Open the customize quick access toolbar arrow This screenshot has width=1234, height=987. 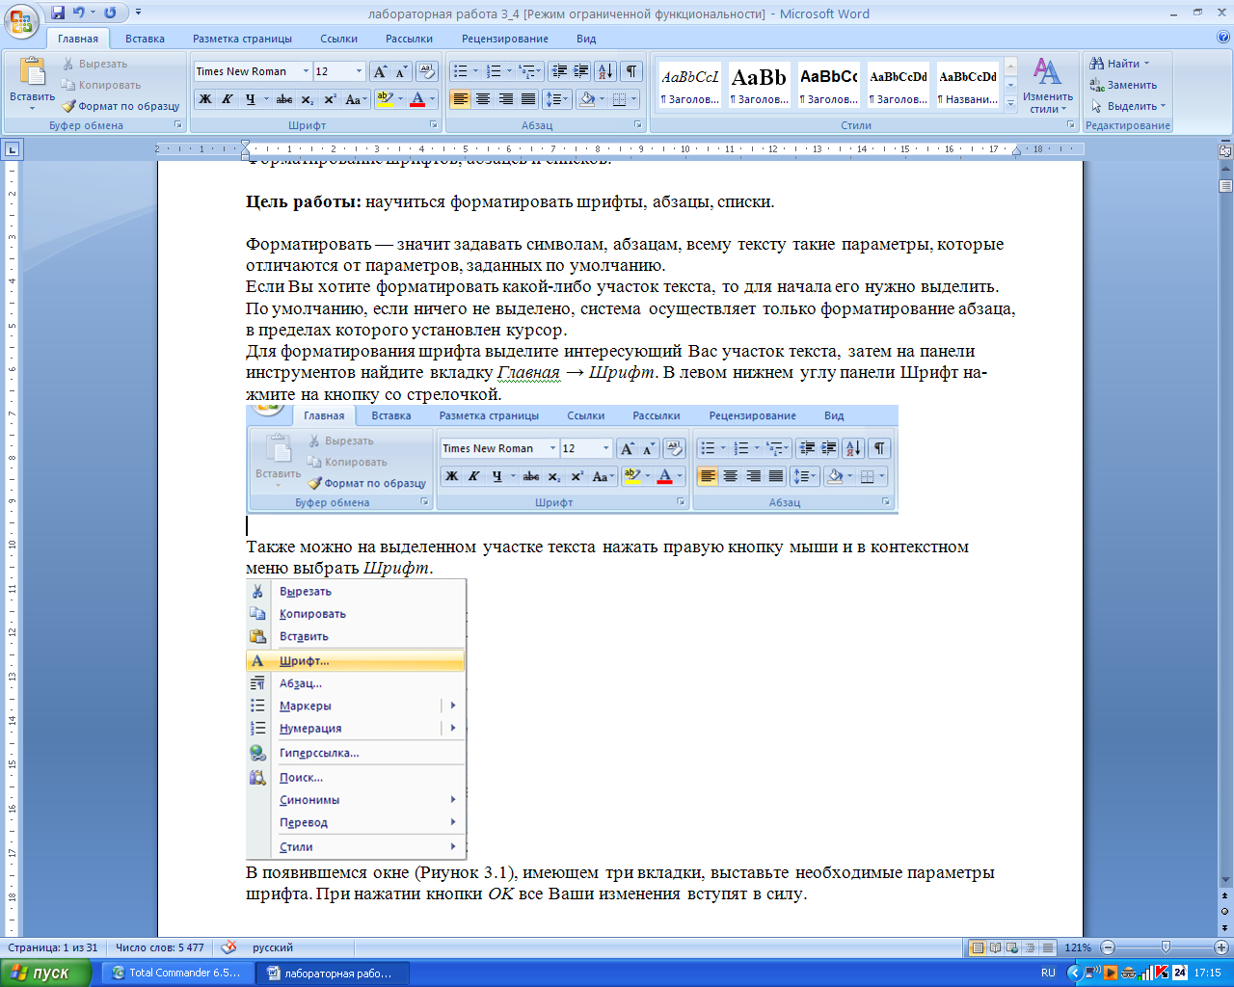click(x=138, y=13)
